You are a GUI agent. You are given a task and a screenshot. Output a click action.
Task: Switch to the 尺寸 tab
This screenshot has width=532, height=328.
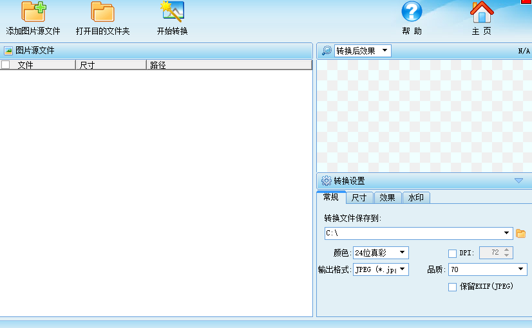[x=359, y=197]
